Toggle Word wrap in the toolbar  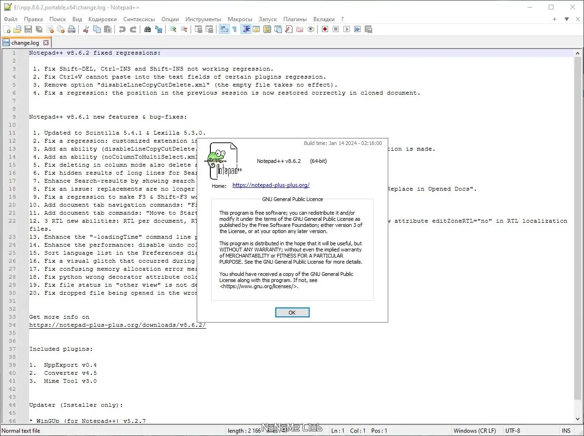pyautogui.click(x=224, y=29)
